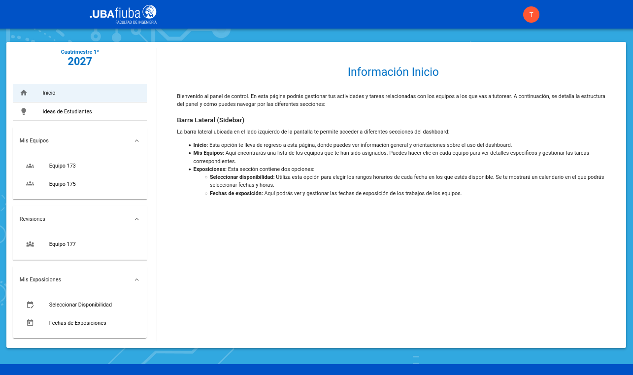Select Inicio in the sidebar
This screenshot has width=633, height=375.
tap(49, 93)
